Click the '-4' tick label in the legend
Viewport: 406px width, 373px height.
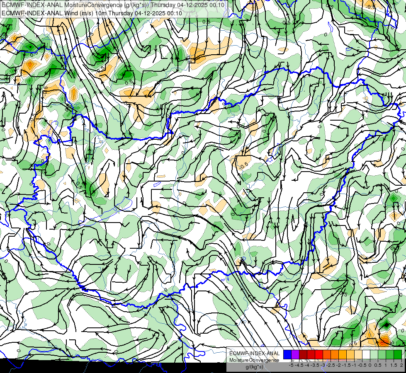pos(307,365)
